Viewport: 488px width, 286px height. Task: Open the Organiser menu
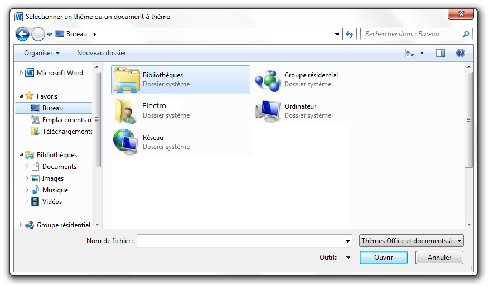tap(42, 53)
